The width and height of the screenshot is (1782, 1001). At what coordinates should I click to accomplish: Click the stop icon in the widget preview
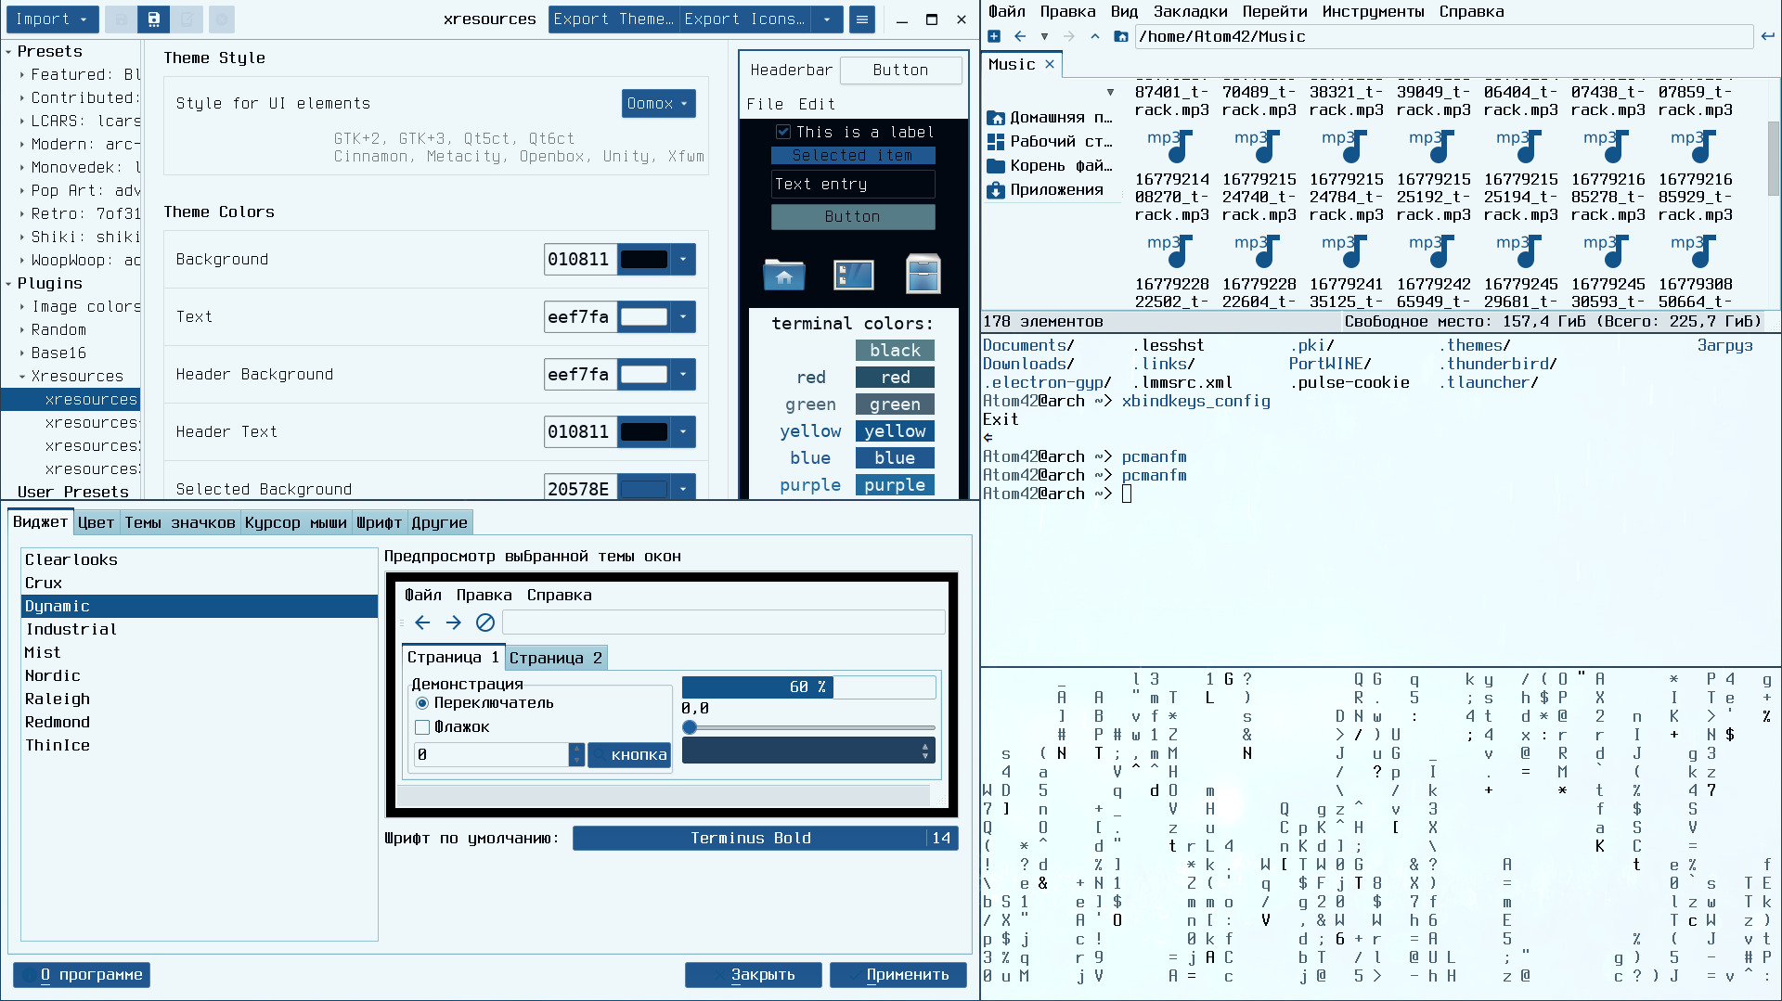[485, 622]
